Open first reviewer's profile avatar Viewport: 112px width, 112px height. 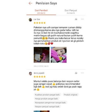[x=30, y=20]
